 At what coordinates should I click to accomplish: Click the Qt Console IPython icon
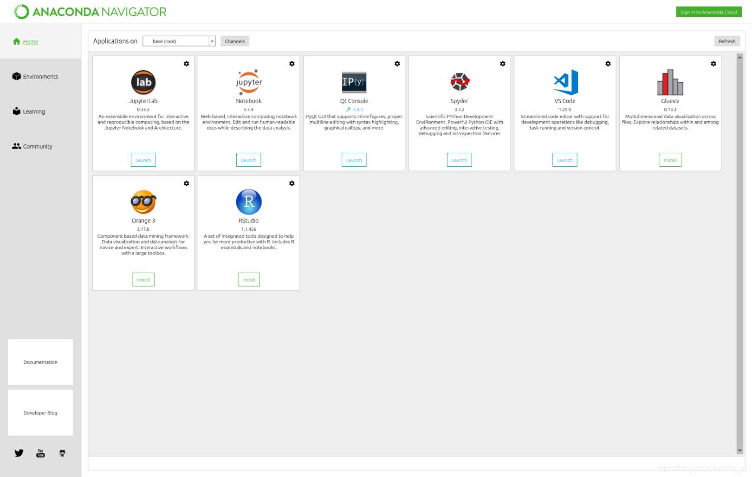pos(354,82)
